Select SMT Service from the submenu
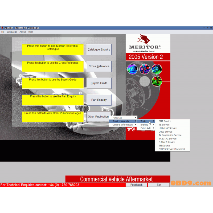 pyautogui.click(x=165, y=121)
